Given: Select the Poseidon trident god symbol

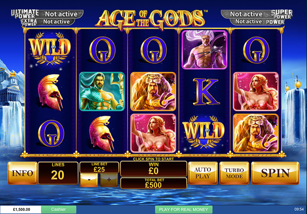Looking at the screenshot, I should coord(102,91).
